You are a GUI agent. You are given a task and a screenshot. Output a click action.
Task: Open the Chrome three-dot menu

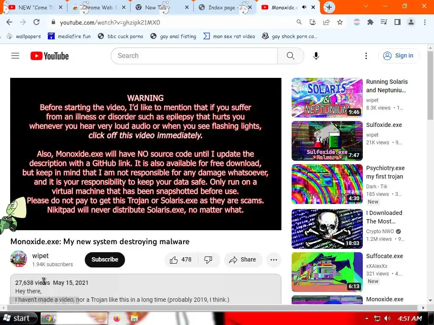[x=425, y=22]
